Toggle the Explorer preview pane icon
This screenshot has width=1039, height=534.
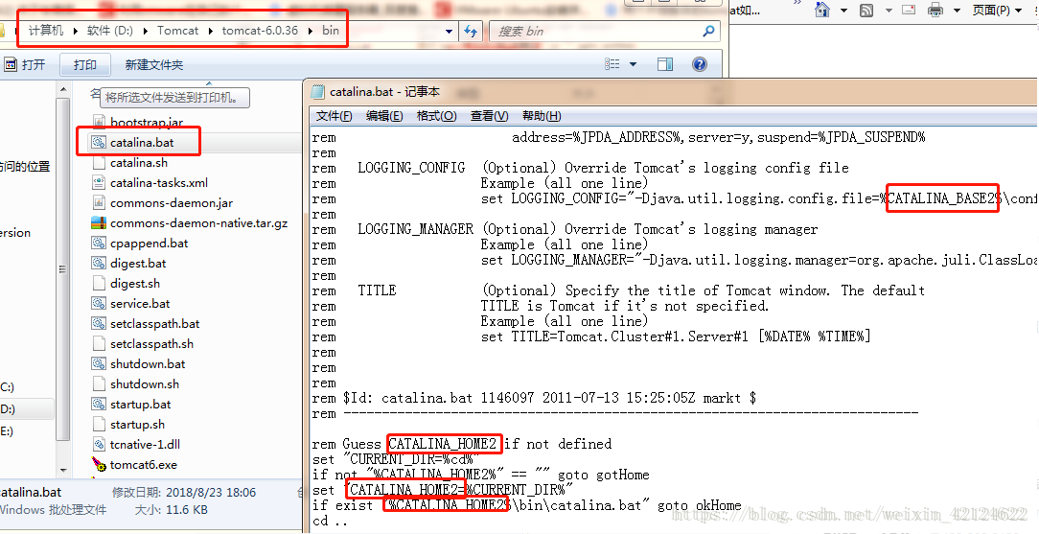664,64
